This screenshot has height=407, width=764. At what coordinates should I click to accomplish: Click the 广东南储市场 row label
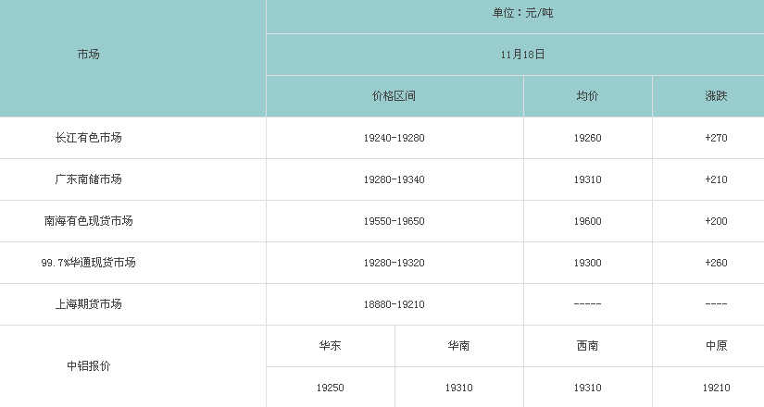[88, 179]
